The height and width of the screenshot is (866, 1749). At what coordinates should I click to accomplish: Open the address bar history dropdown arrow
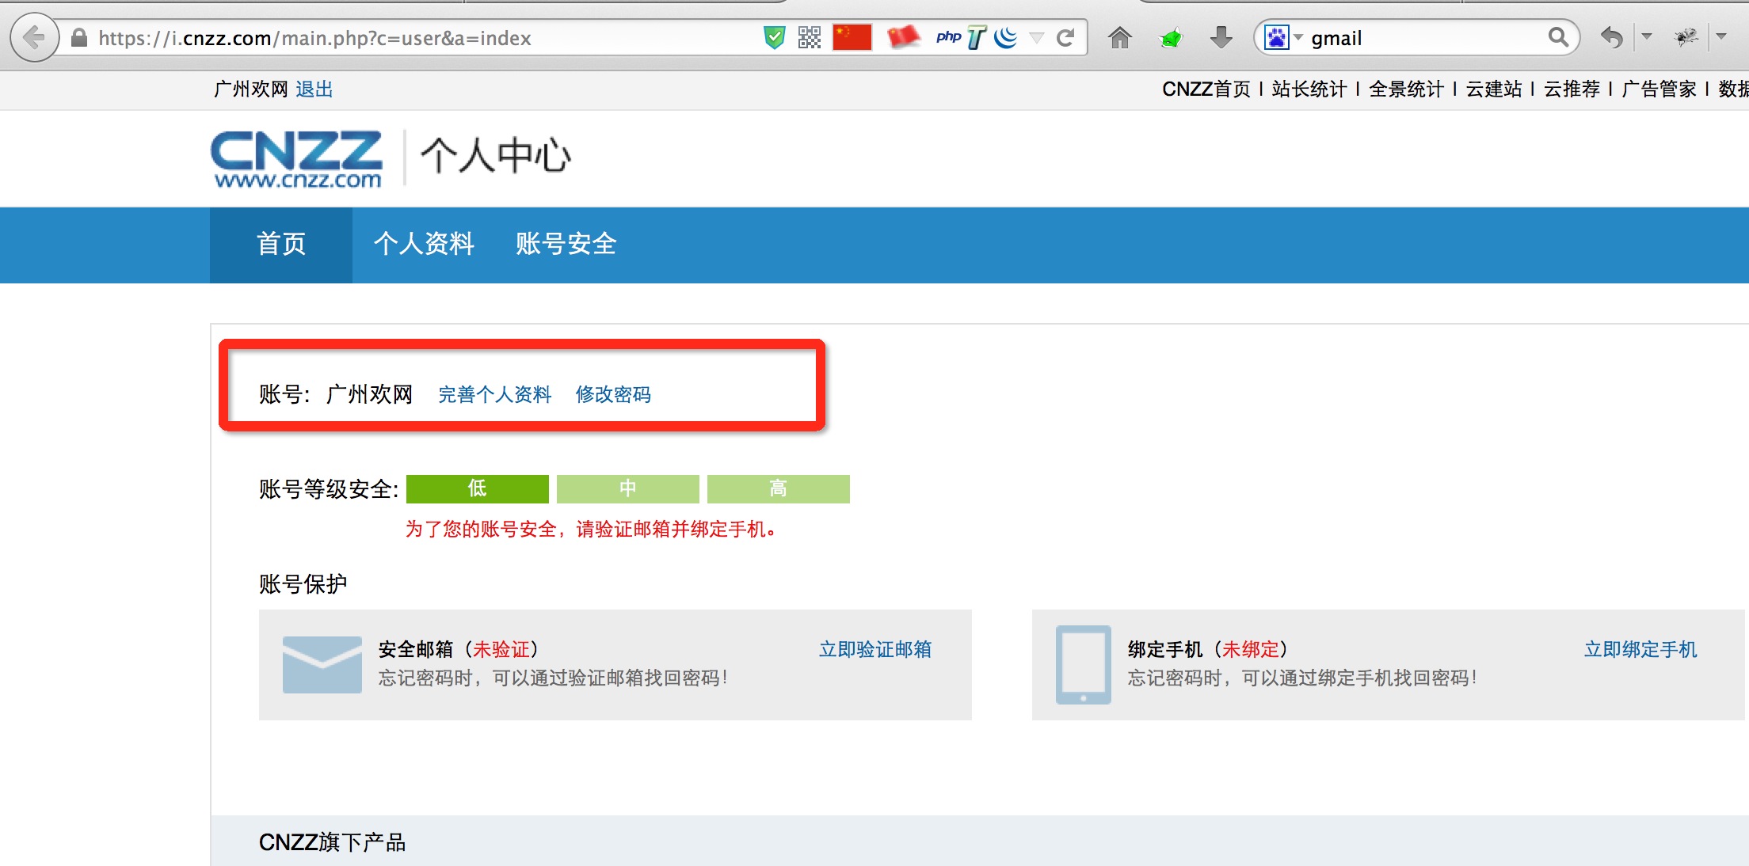(x=1036, y=38)
